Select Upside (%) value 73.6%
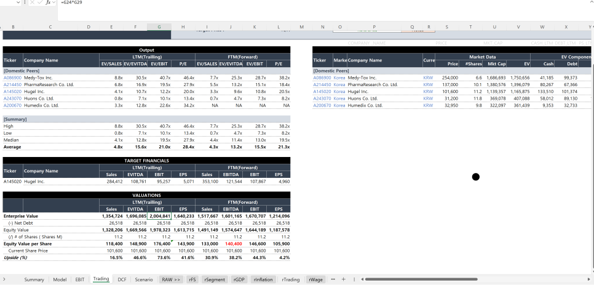Screen dimensions: 594x285 [159, 258]
